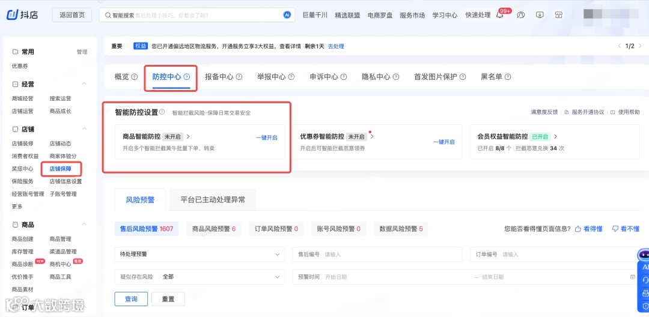The image size is (649, 317).
Task: Open the AI robot assistant floating icon
Action: coord(644,255)
